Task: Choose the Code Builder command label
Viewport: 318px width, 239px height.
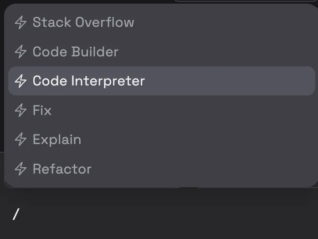Action: coord(76,51)
